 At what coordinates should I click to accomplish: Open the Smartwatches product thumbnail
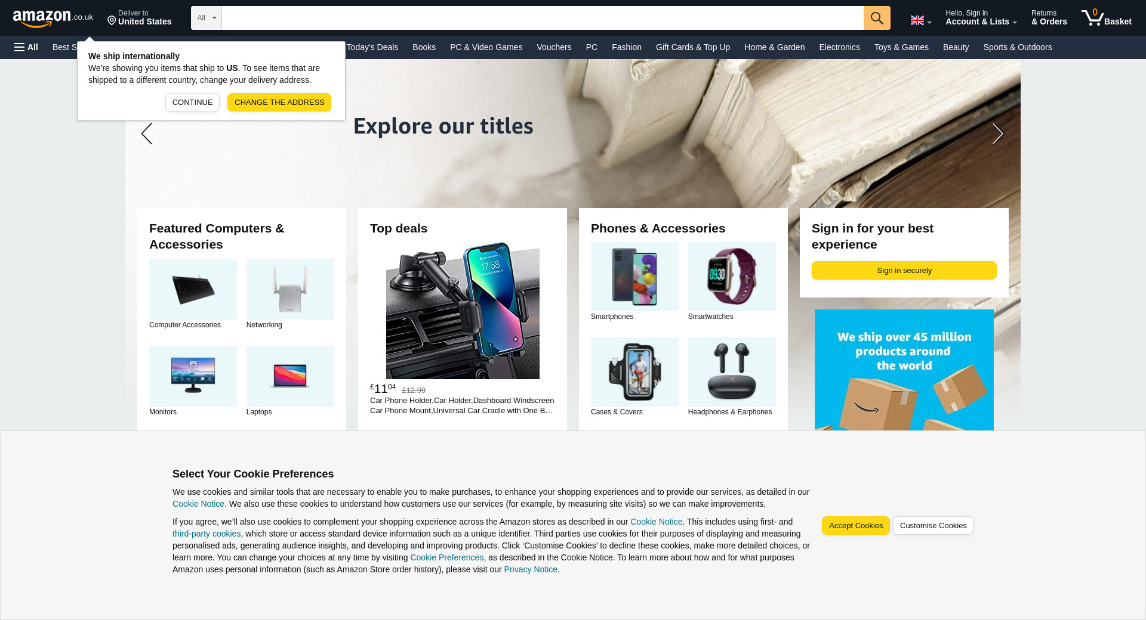point(732,277)
